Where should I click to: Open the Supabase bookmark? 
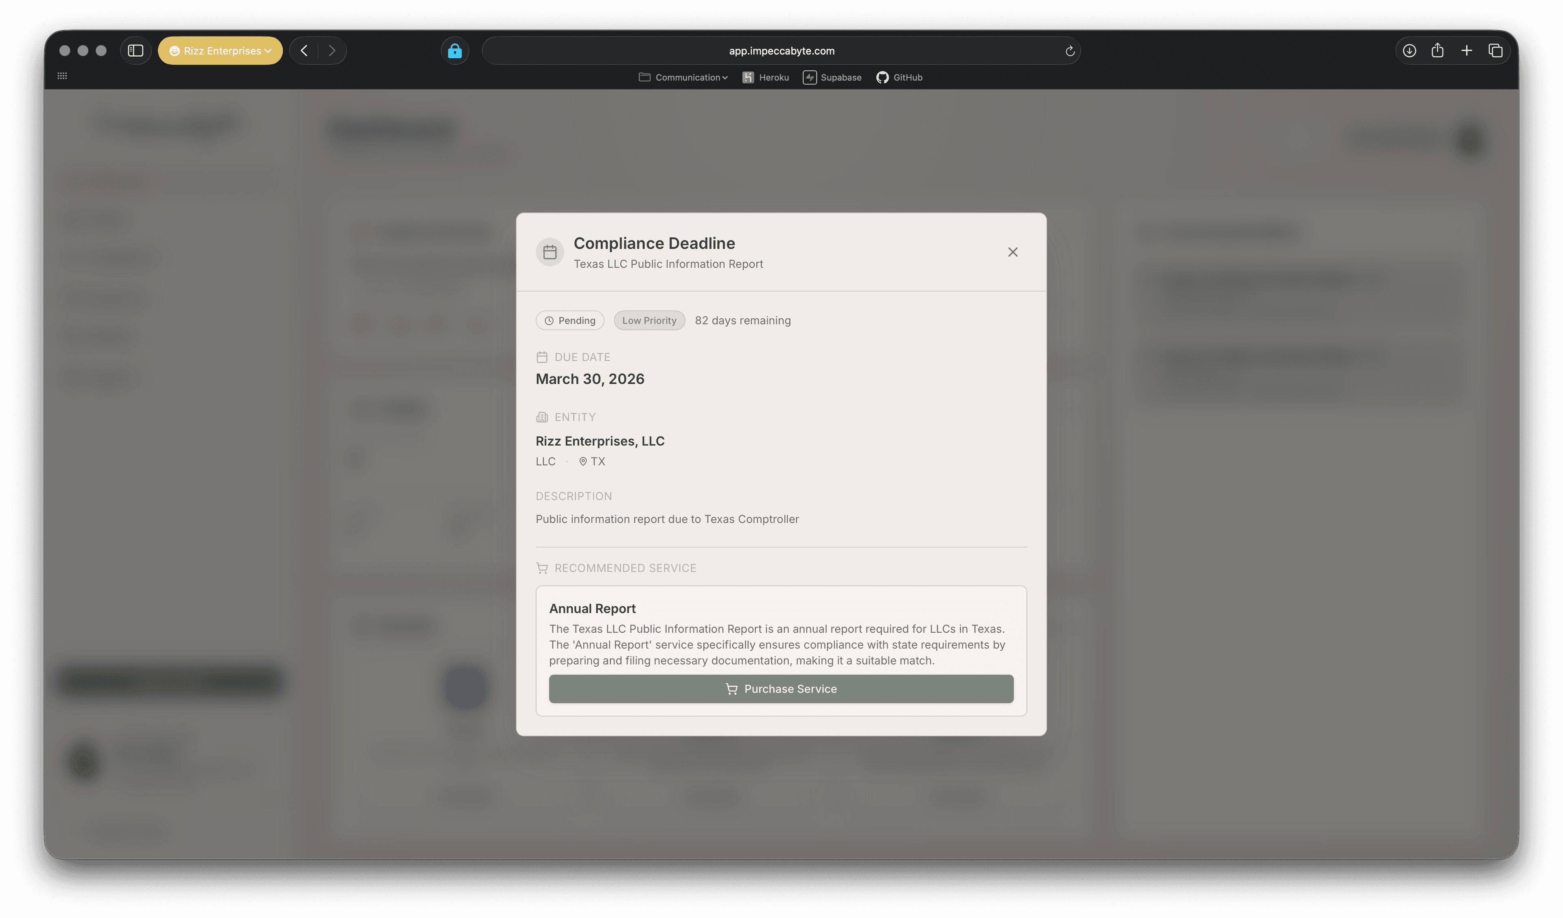tap(832, 78)
